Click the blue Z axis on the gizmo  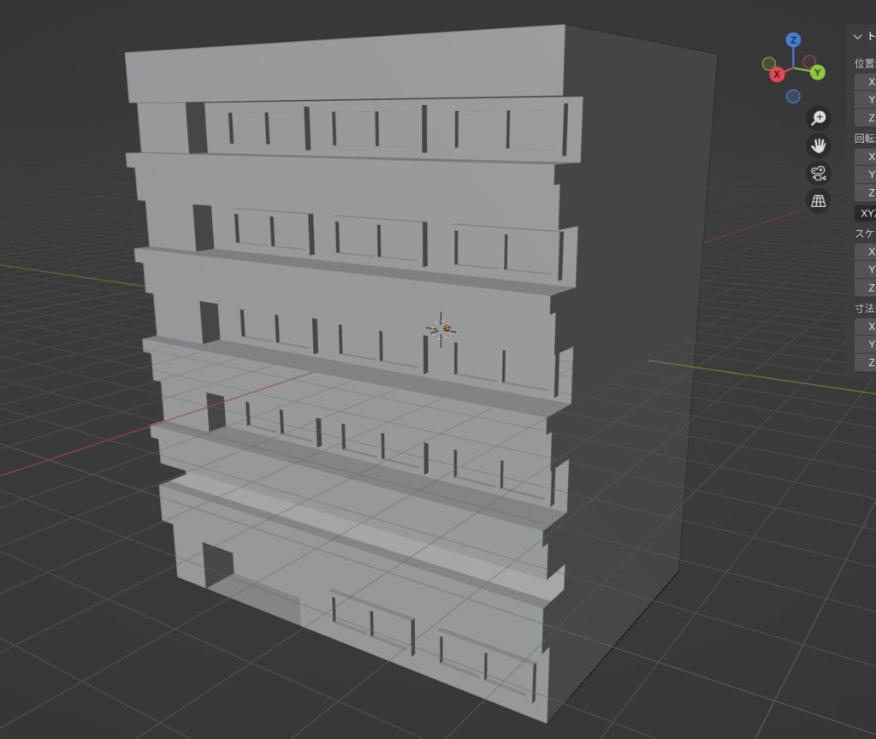pyautogui.click(x=794, y=40)
